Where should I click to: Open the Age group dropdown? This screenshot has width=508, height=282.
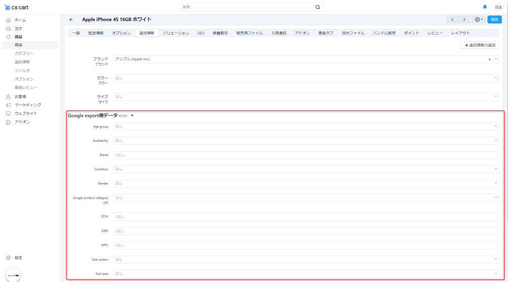pos(305,127)
